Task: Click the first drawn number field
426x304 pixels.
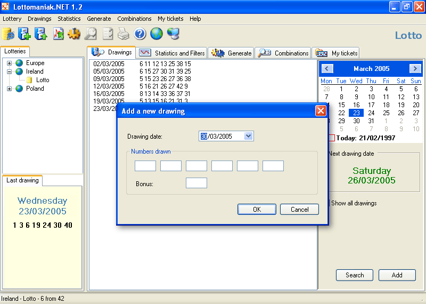Action: click(145, 166)
